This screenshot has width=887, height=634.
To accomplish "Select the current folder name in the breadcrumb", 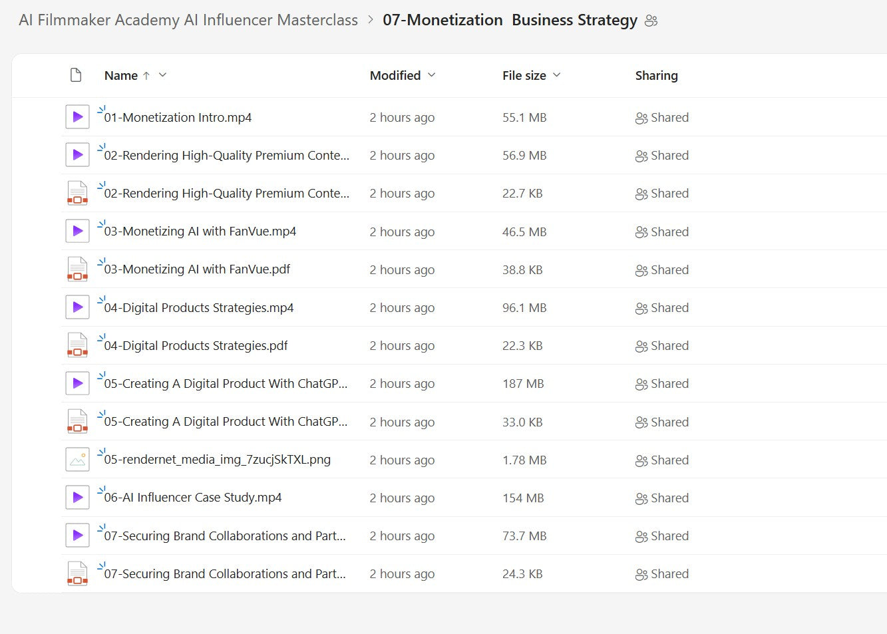I will point(510,20).
